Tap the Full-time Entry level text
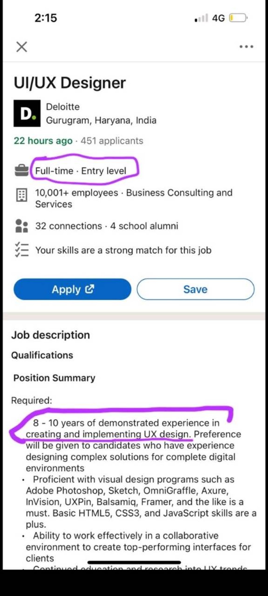268x596 pixels. pos(81,171)
